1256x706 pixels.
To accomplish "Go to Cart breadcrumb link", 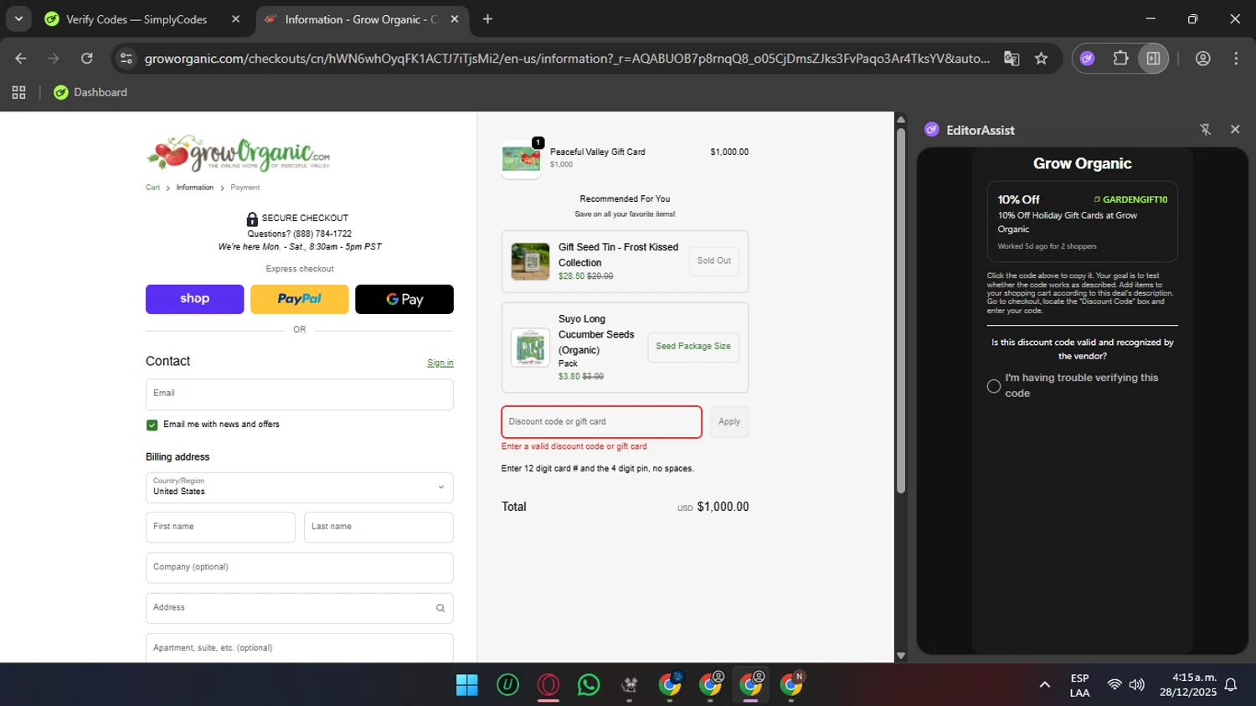I will 152,188.
